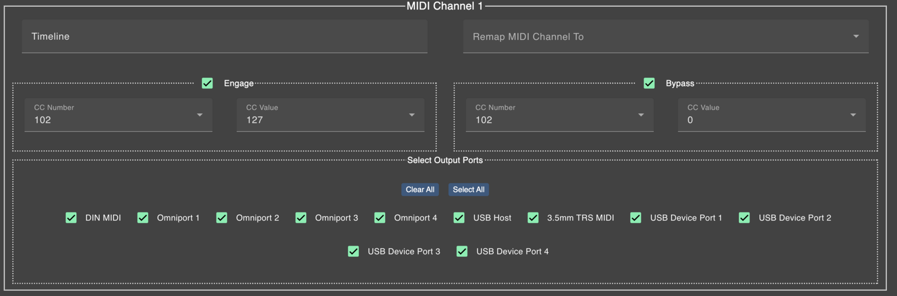Uncheck the Engage checkbox

(207, 84)
